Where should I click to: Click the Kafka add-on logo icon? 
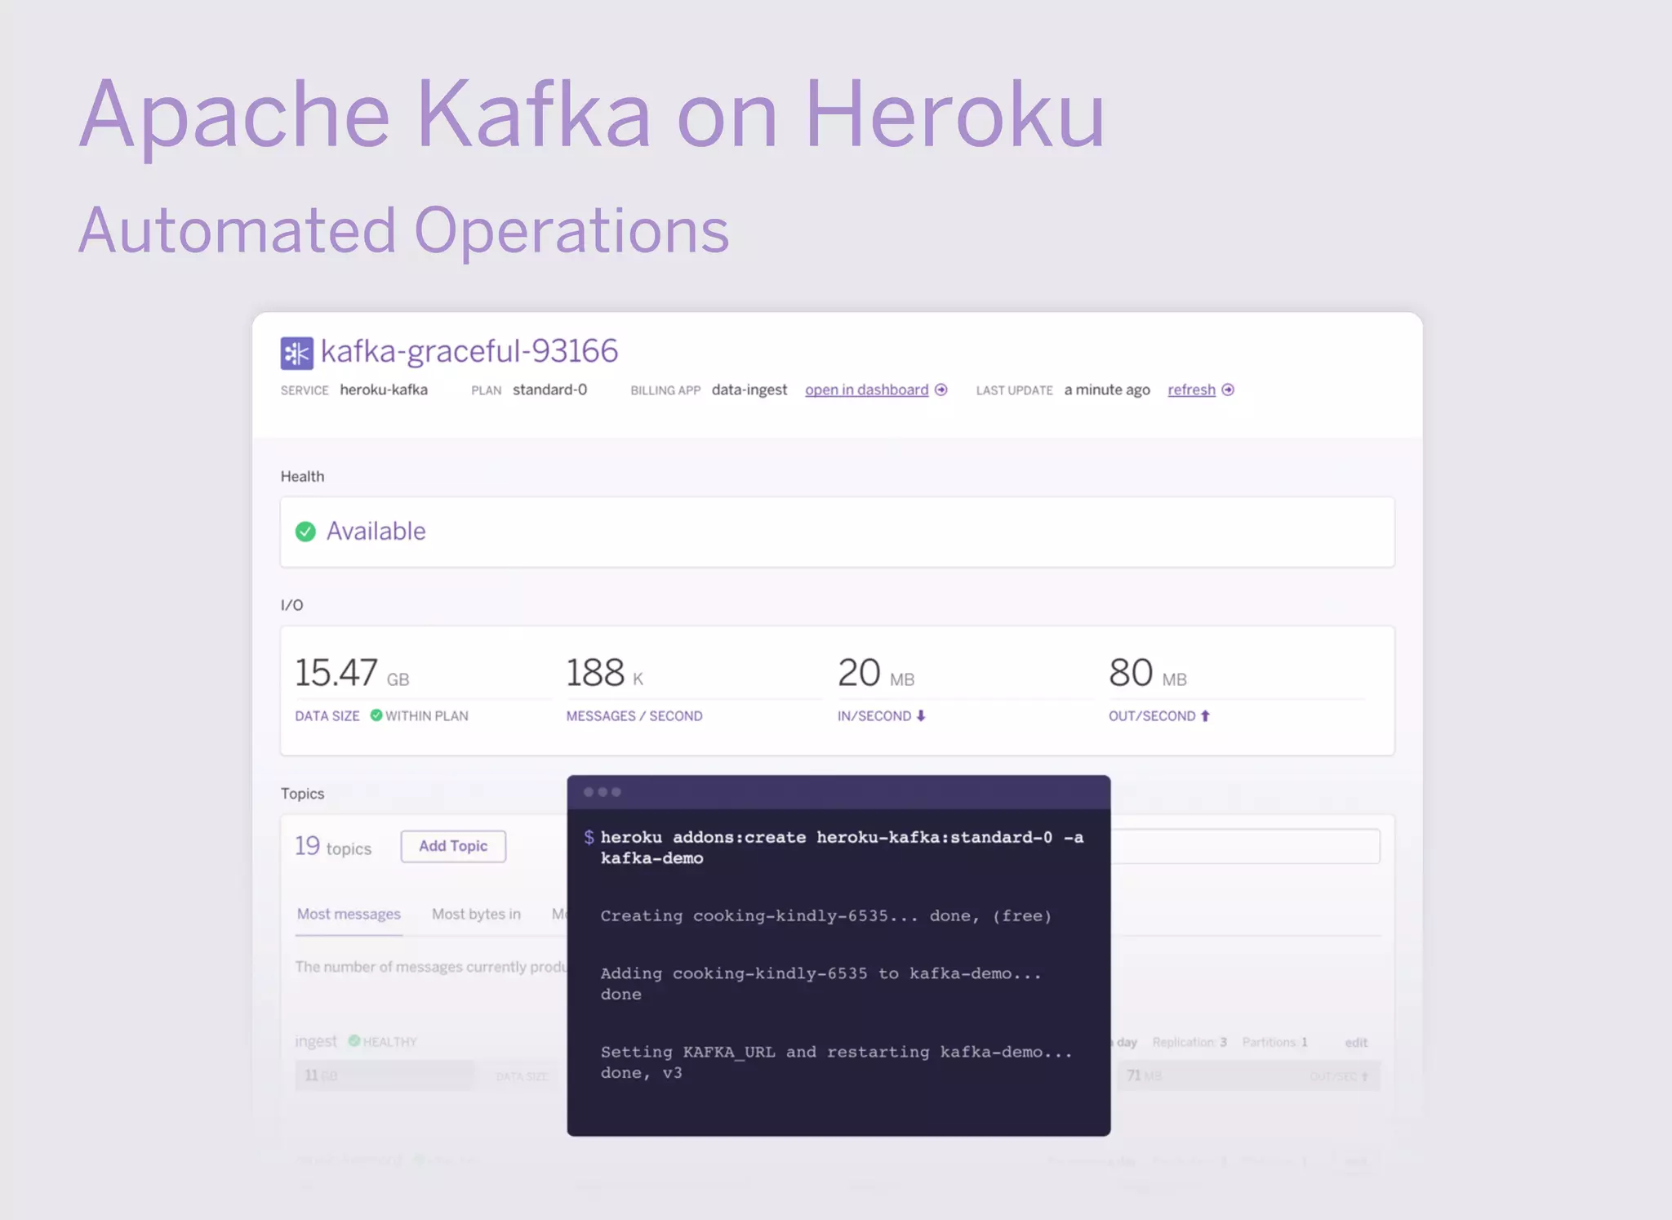[296, 354]
